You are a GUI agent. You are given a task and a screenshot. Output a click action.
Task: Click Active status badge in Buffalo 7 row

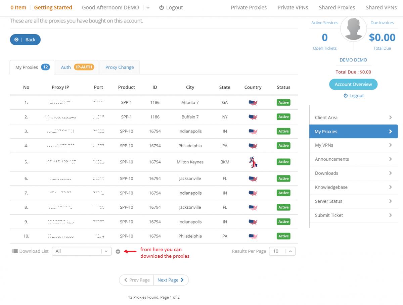pyautogui.click(x=283, y=117)
